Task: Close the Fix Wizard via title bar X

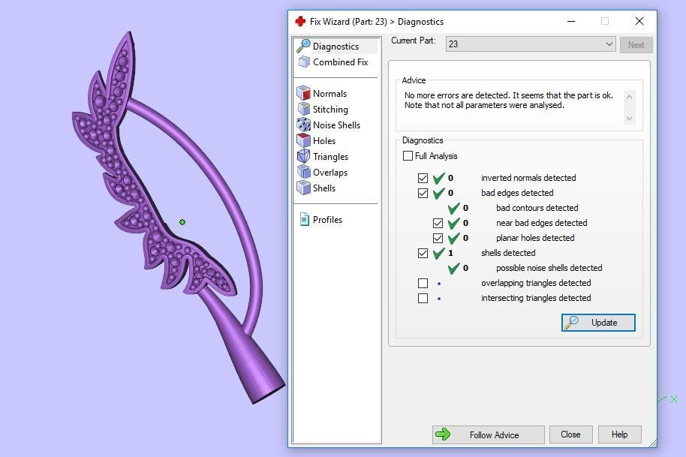Action: click(x=639, y=21)
